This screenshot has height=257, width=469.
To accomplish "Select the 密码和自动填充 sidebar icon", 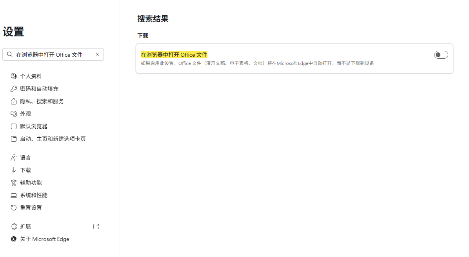I will [x=14, y=88].
